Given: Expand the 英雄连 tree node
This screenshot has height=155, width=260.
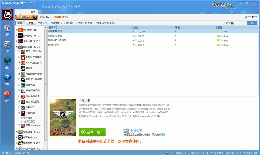Looking at the screenshot, I should coord(19,68).
